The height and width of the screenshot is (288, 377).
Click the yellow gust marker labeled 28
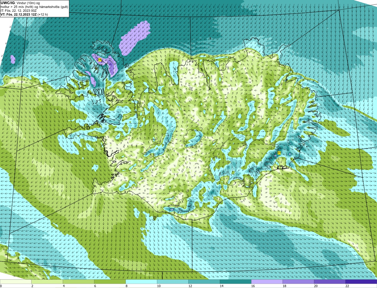point(100,60)
